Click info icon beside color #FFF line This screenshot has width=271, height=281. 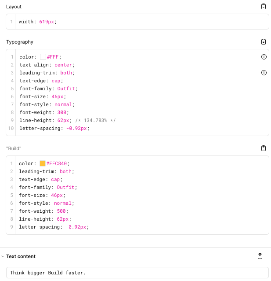(264, 57)
